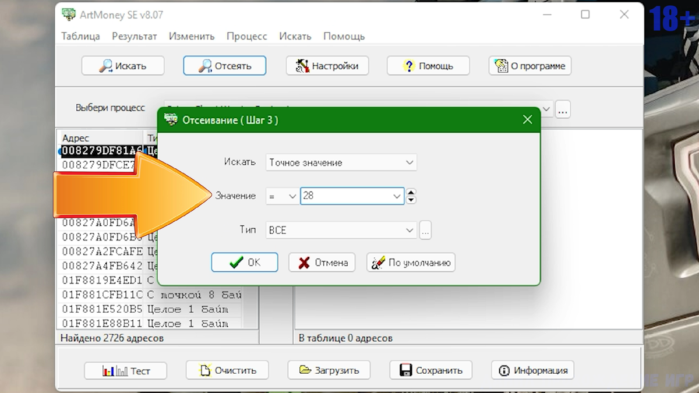The image size is (699, 393).
Task: Click the eraser icon on По умолчанию
Action: [379, 263]
